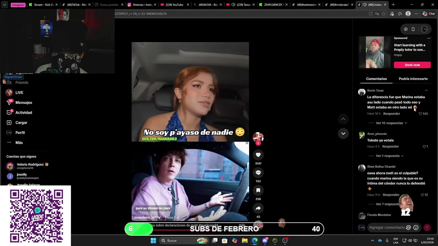Open sponsored ad three-dot options
Viewport: 438px width, 246px height.
429,38
